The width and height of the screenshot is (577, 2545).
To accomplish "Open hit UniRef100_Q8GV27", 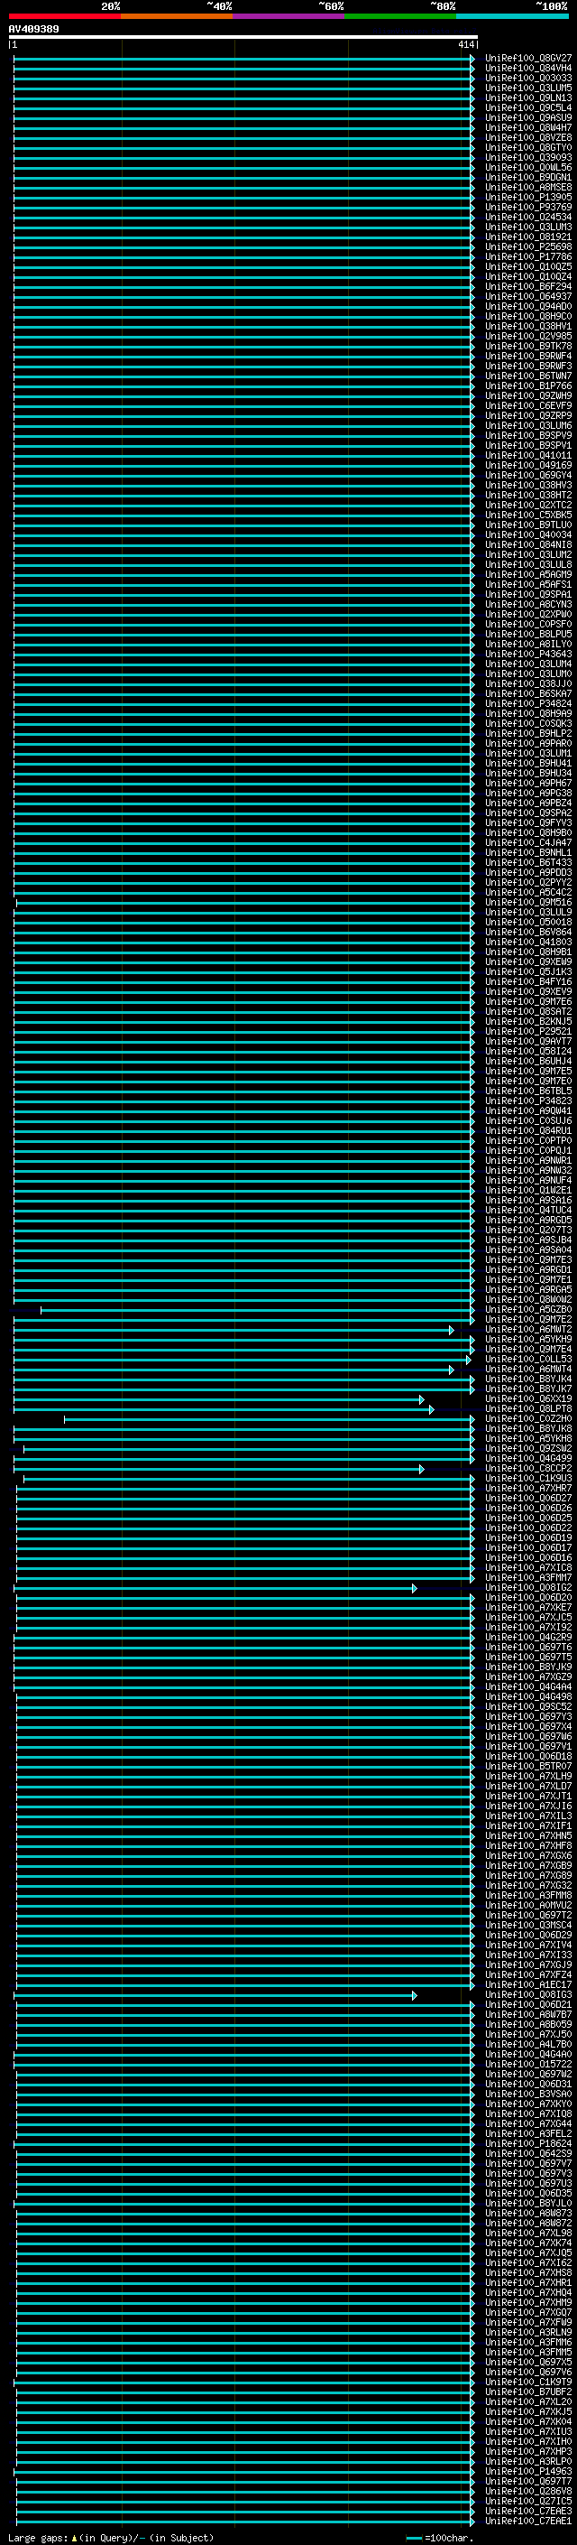I will coord(527,59).
